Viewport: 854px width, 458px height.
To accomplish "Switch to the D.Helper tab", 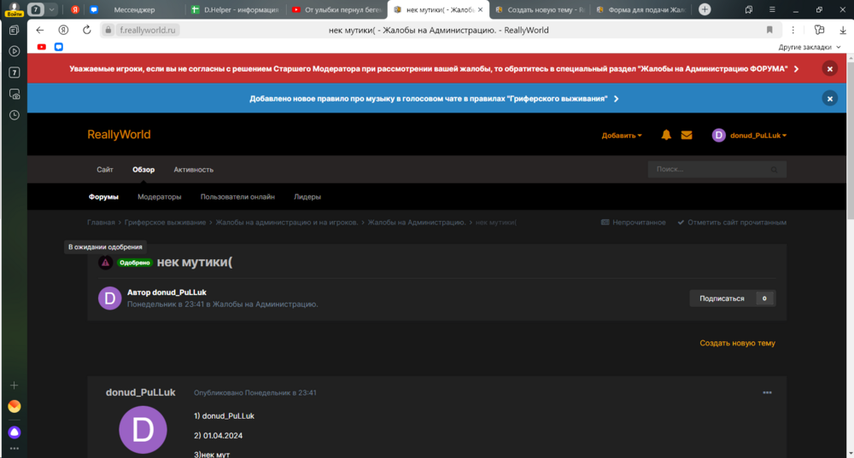I will pos(236,9).
